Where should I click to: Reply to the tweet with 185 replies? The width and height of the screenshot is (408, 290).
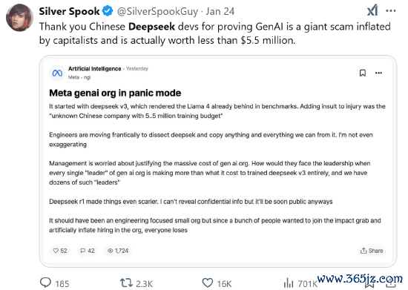pyautogui.click(x=54, y=283)
